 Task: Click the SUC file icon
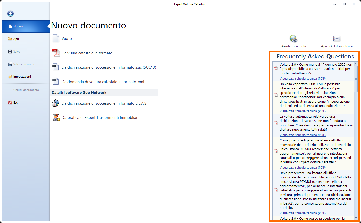(x=56, y=67)
